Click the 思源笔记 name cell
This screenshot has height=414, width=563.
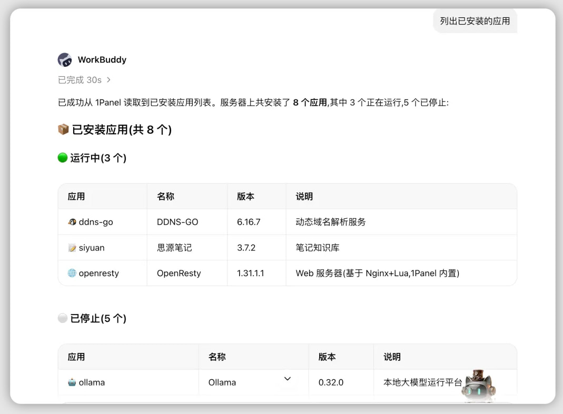(x=174, y=248)
